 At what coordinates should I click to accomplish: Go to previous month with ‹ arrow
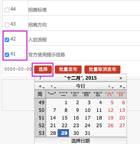pos(53,87)
